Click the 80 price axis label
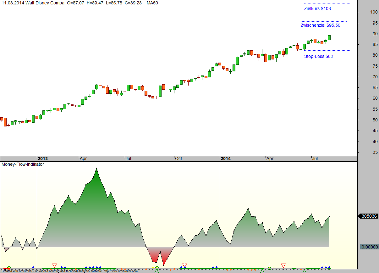The image size is (379, 273). point(375,55)
